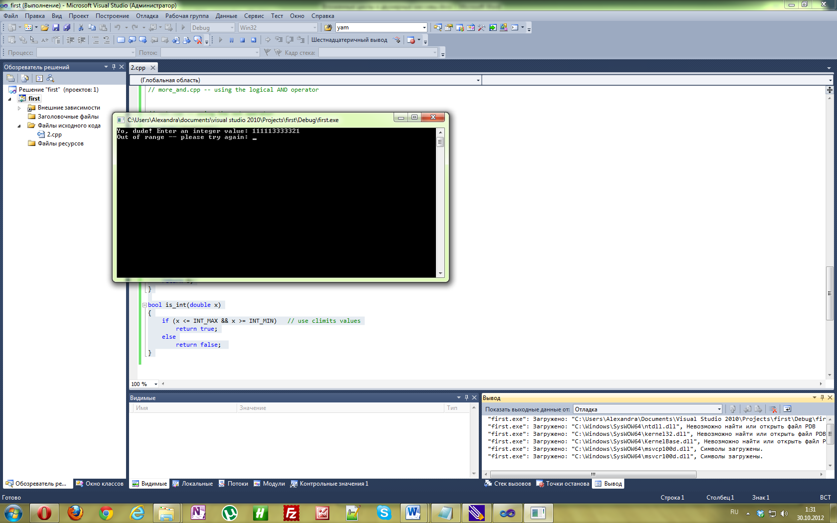
Task: Open the Win32 platform dropdown
Action: point(278,28)
